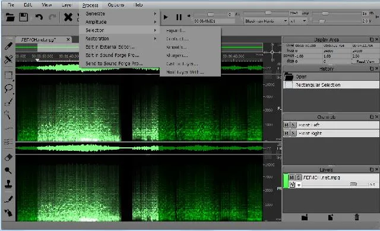Click the waveform icon on the layer row
Image resolution: width=380 pixels, height=231 pixels.
point(292,185)
